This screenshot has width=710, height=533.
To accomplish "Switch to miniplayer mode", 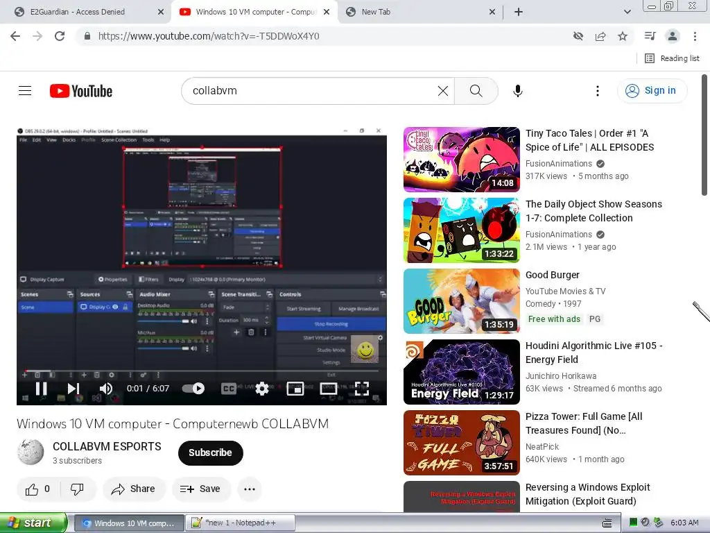I will [295, 389].
